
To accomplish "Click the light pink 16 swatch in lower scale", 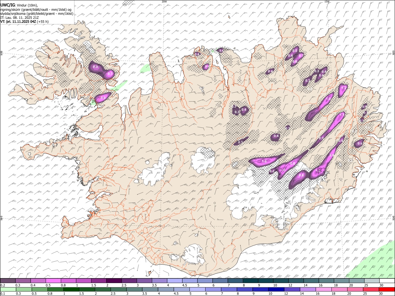I will point(324,289).
